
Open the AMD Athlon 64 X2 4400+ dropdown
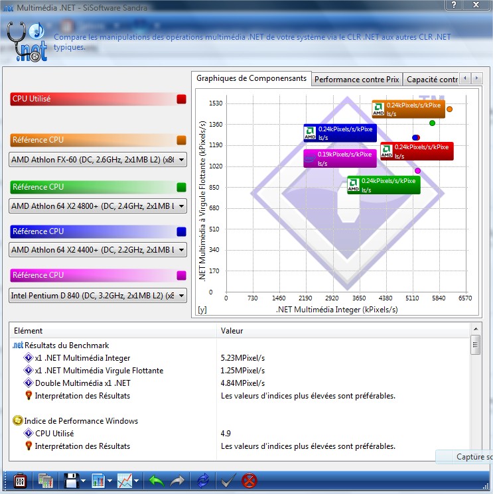[x=98, y=250]
